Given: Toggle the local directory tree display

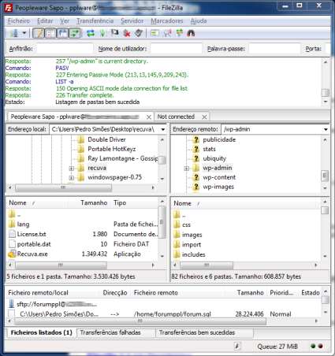Looking at the screenshot, I should (x=50, y=33).
